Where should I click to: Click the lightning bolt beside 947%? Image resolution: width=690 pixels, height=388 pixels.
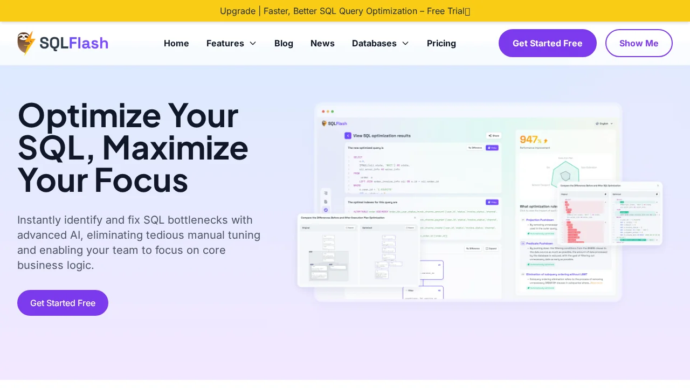545,141
